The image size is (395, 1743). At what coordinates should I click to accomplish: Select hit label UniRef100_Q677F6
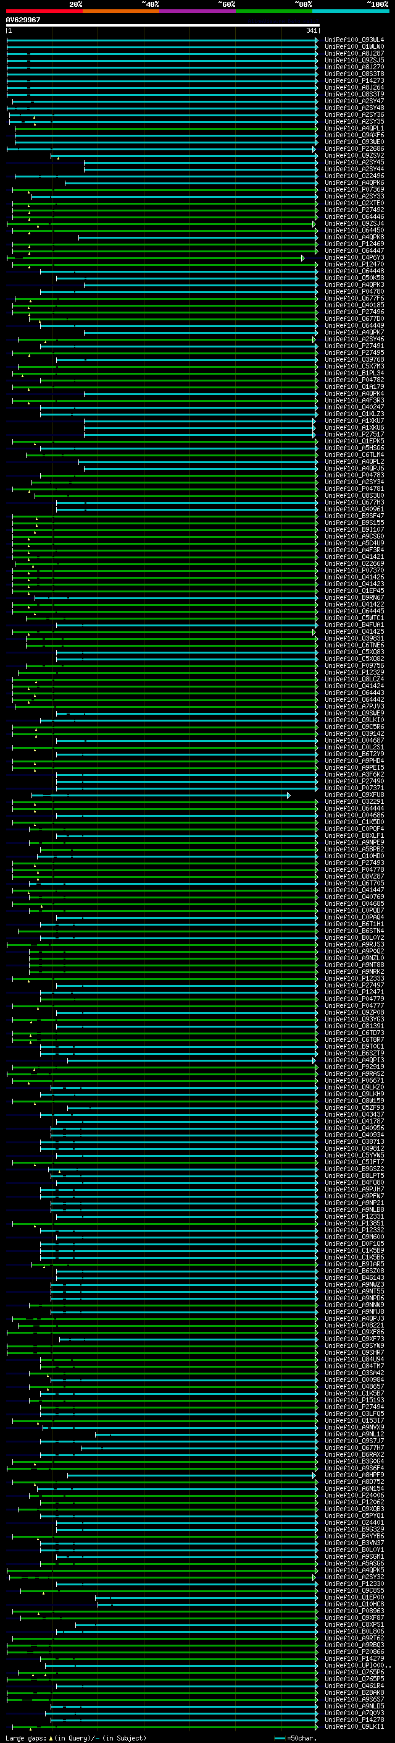354,299
